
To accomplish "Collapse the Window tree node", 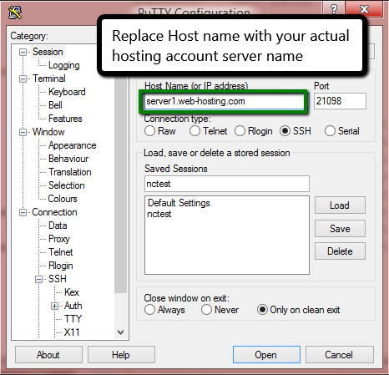I will click(x=23, y=132).
